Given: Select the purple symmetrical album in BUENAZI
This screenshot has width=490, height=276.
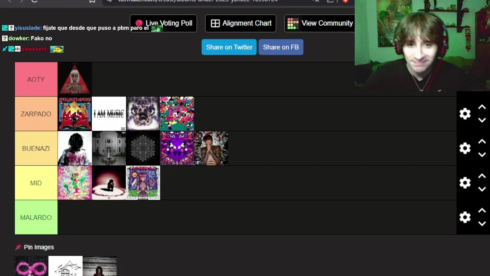Looking at the screenshot, I should [177, 148].
